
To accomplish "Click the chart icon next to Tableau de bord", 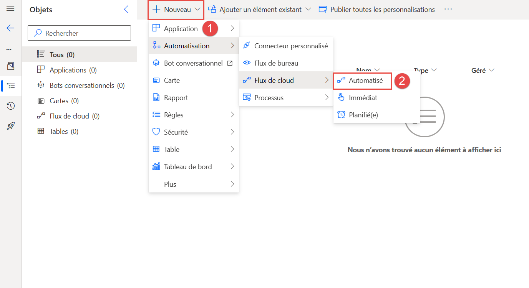I will tap(156, 166).
